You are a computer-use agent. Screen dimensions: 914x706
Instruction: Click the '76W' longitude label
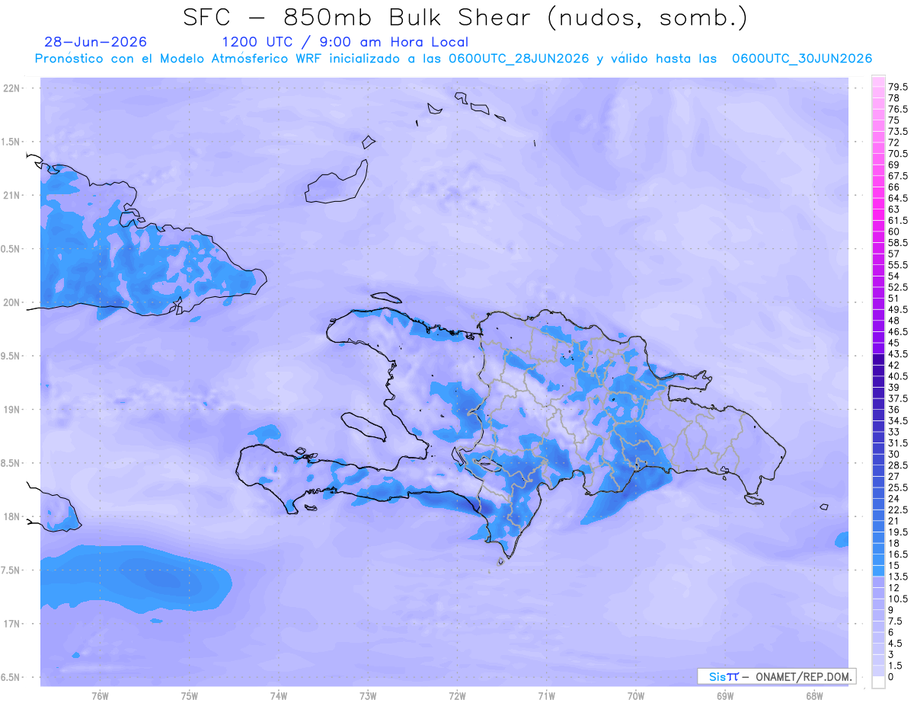(x=100, y=696)
